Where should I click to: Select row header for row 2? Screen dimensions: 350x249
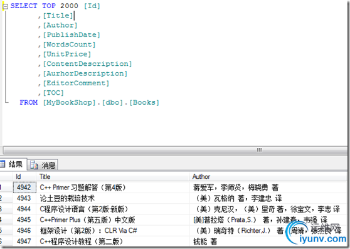pyautogui.click(x=6, y=198)
